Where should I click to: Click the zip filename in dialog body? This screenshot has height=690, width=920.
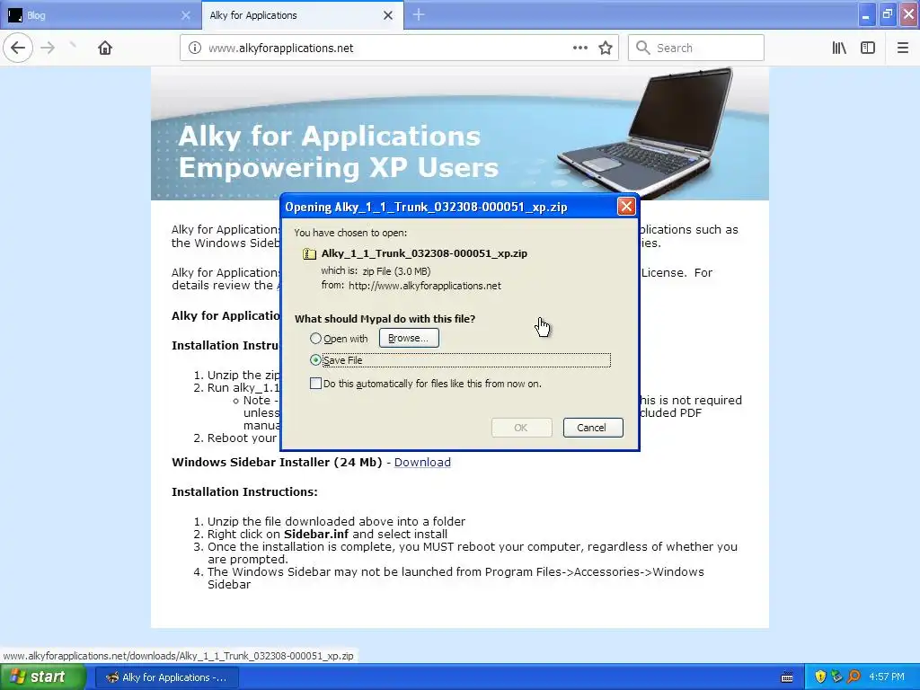(424, 253)
